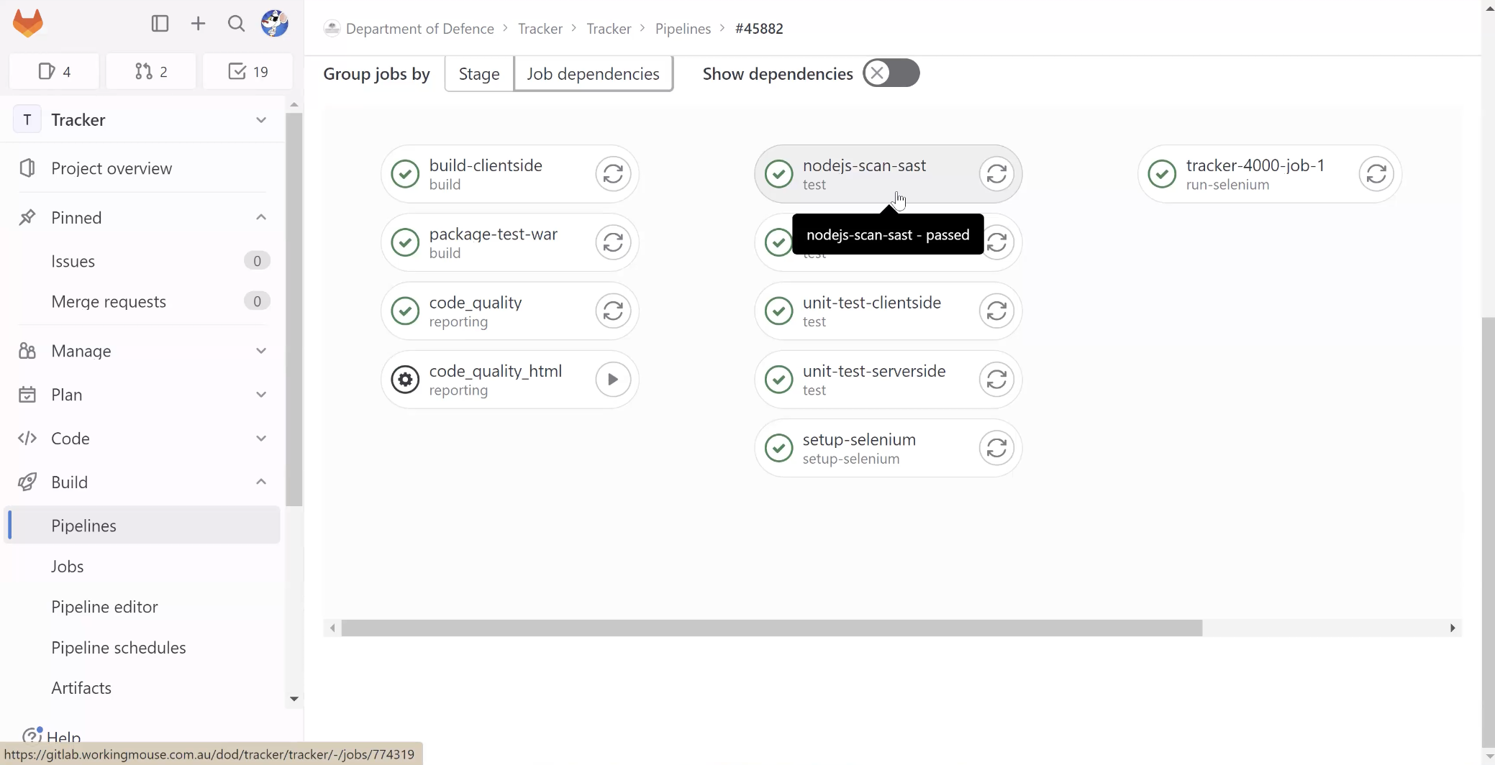Open Pipeline editor from the sidebar
The image size is (1495, 765).
tap(104, 606)
